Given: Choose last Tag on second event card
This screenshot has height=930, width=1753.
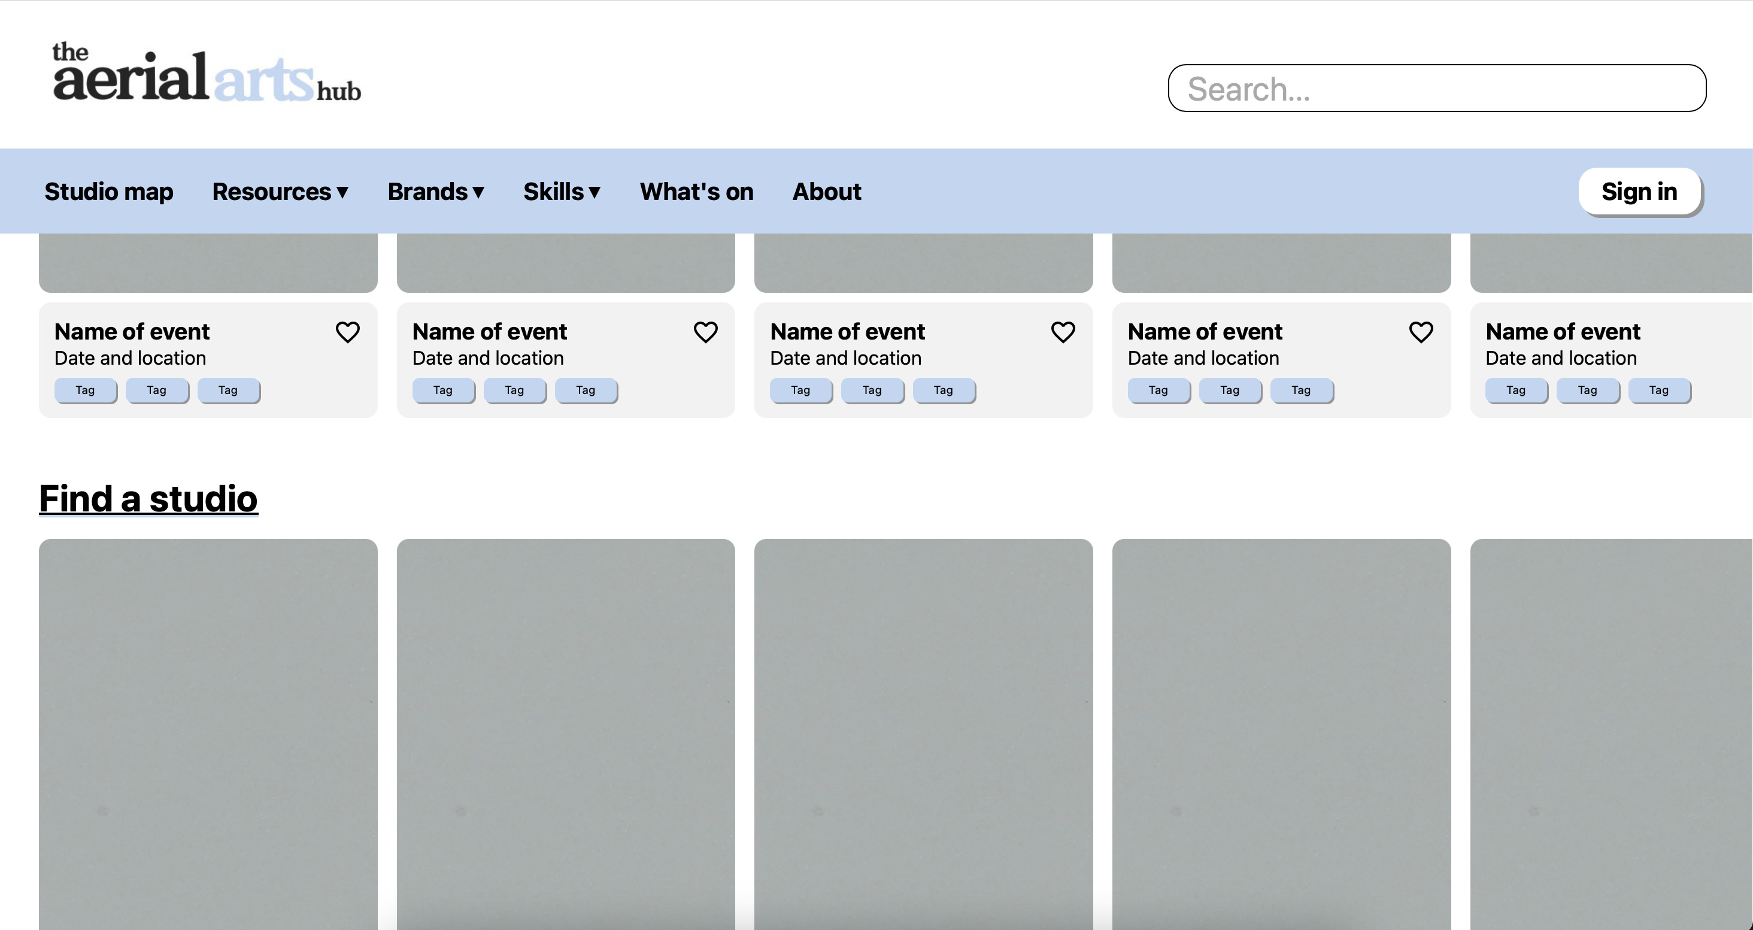Looking at the screenshot, I should (586, 390).
